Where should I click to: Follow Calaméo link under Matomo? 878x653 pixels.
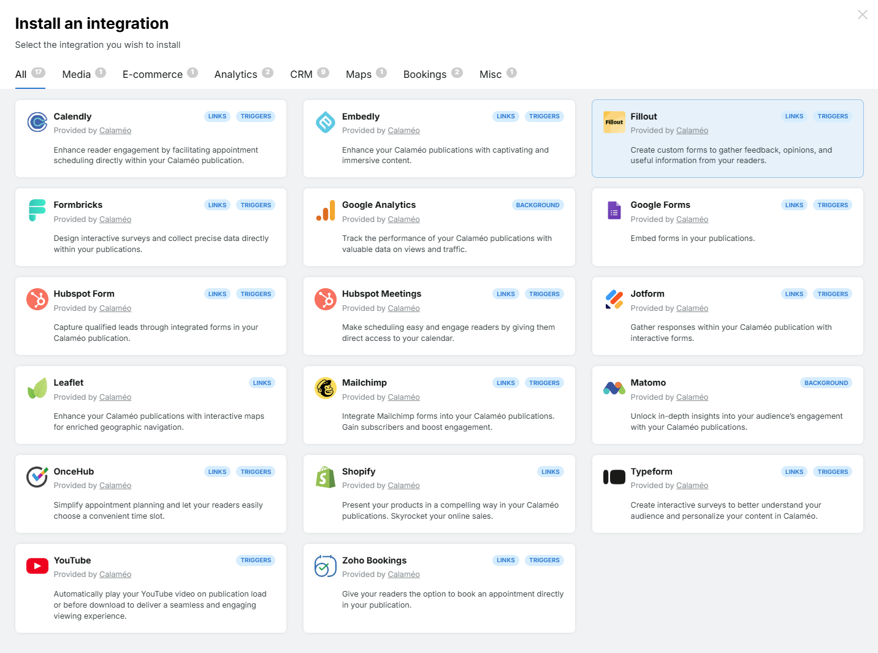(x=692, y=397)
